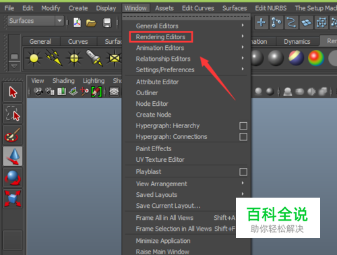Create an ambient light from the shelf
Image resolution: width=337 pixels, height=255 pixels.
(x=74, y=58)
